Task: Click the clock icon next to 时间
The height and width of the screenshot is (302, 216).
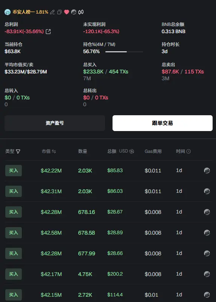Action: tap(189, 151)
